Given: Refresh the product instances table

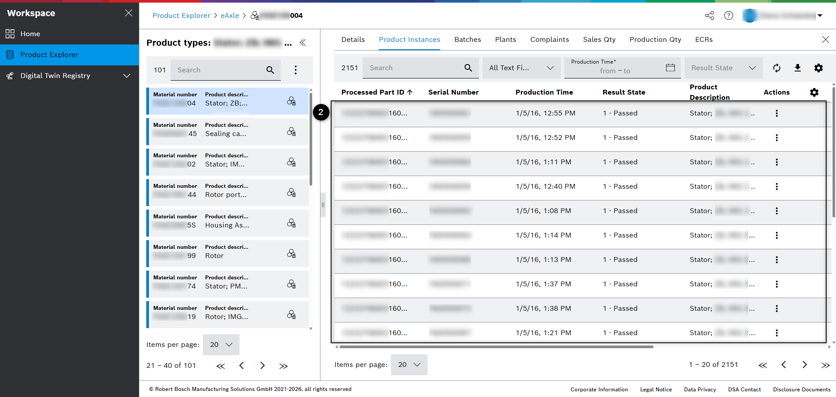Looking at the screenshot, I should (x=777, y=68).
